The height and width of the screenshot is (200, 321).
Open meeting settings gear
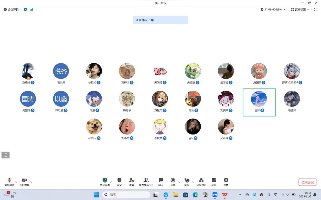coord(226,180)
